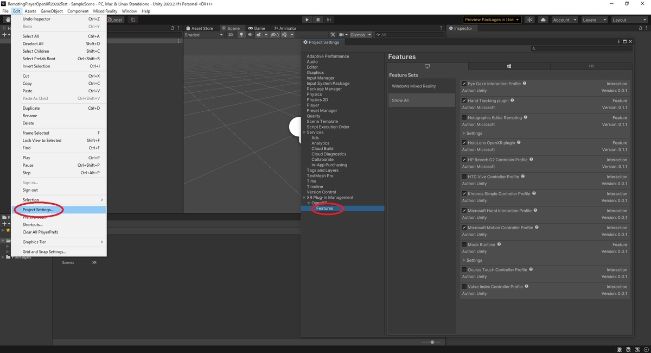
Task: Select the Standalone desktop platform tab
Action: click(x=427, y=66)
